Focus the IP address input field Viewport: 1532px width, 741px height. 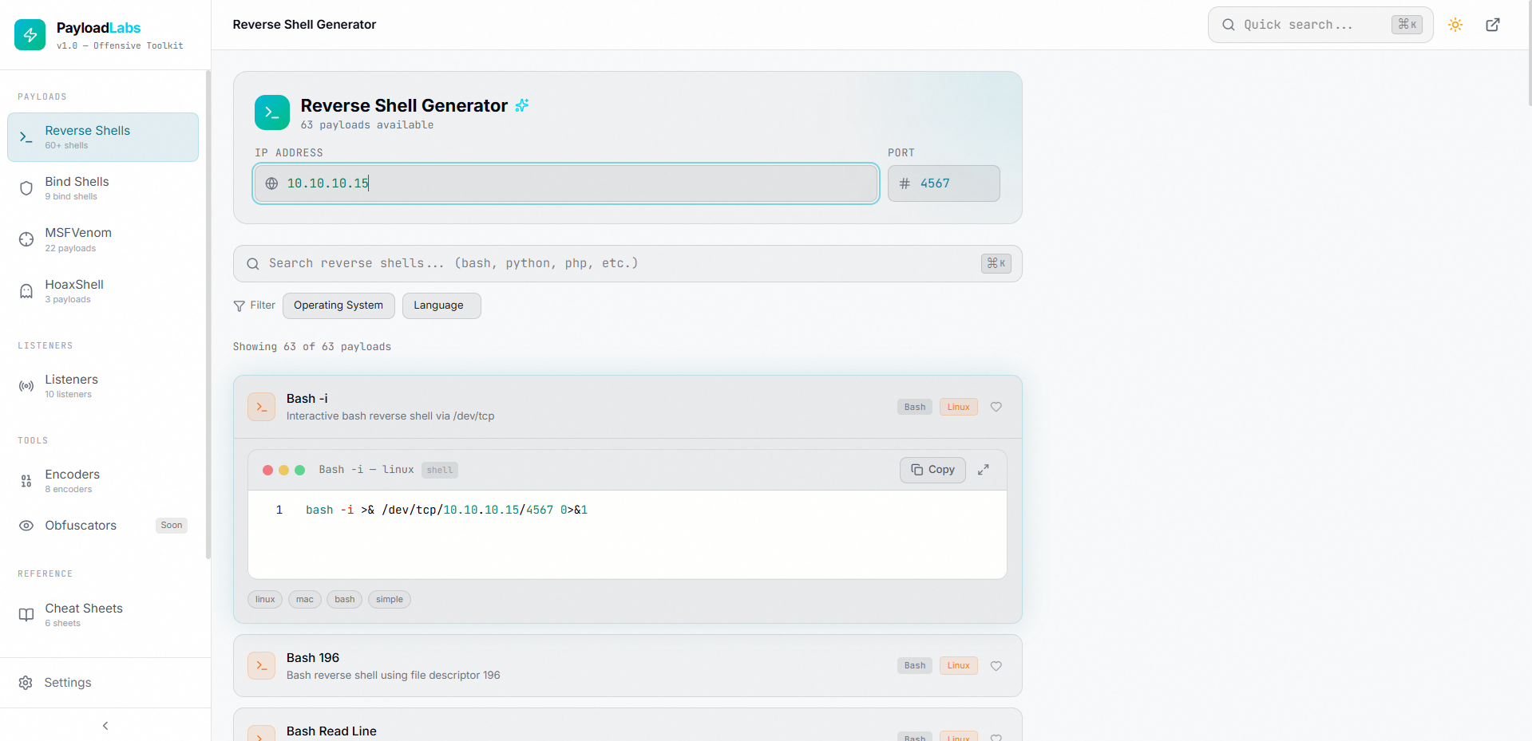[566, 183]
